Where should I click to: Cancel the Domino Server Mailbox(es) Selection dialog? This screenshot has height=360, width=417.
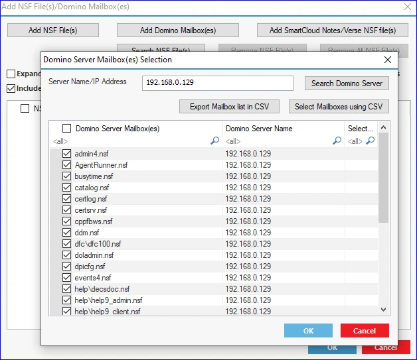365,331
